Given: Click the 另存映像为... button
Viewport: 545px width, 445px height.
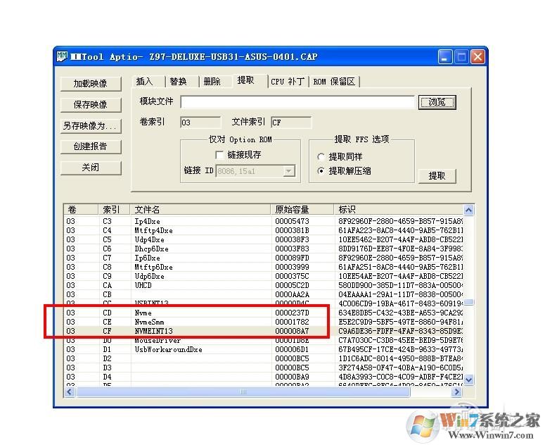Looking at the screenshot, I should [x=91, y=125].
